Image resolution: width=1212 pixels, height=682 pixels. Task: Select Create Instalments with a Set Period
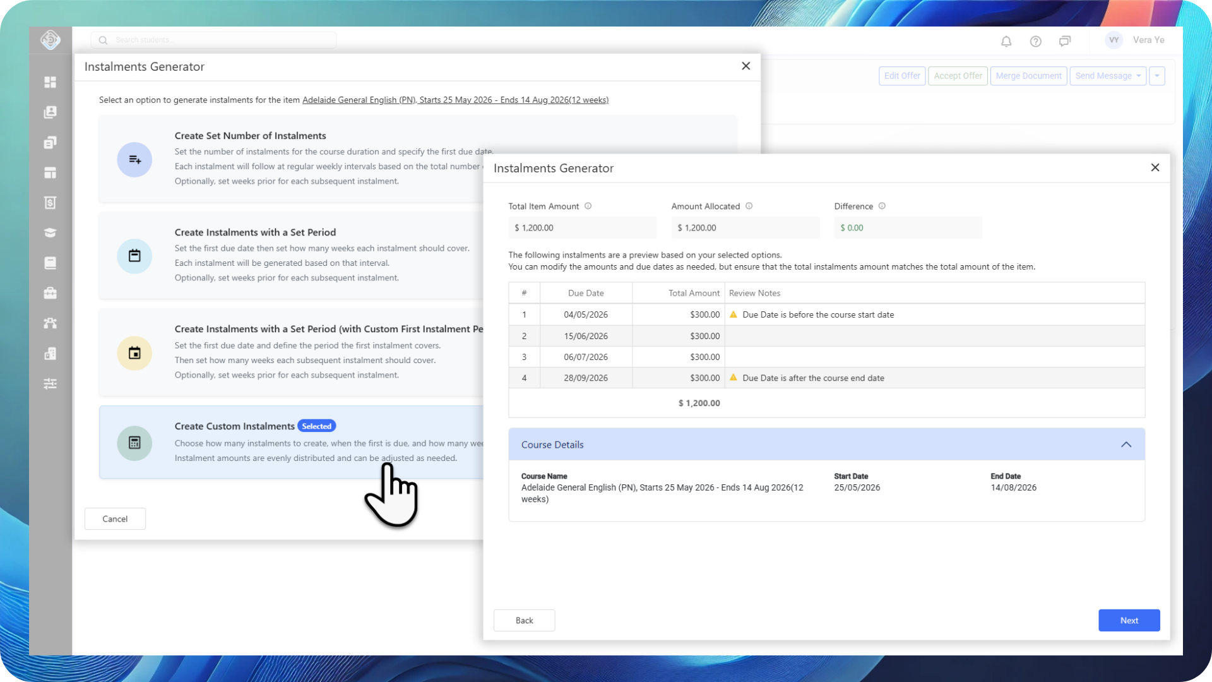(291, 255)
